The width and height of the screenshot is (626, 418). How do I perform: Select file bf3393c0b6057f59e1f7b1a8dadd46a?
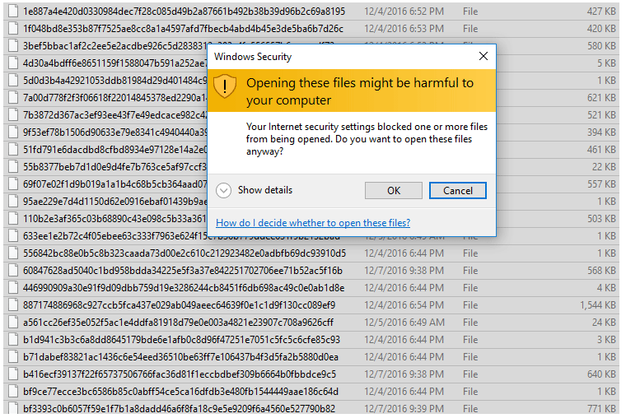coord(179,409)
